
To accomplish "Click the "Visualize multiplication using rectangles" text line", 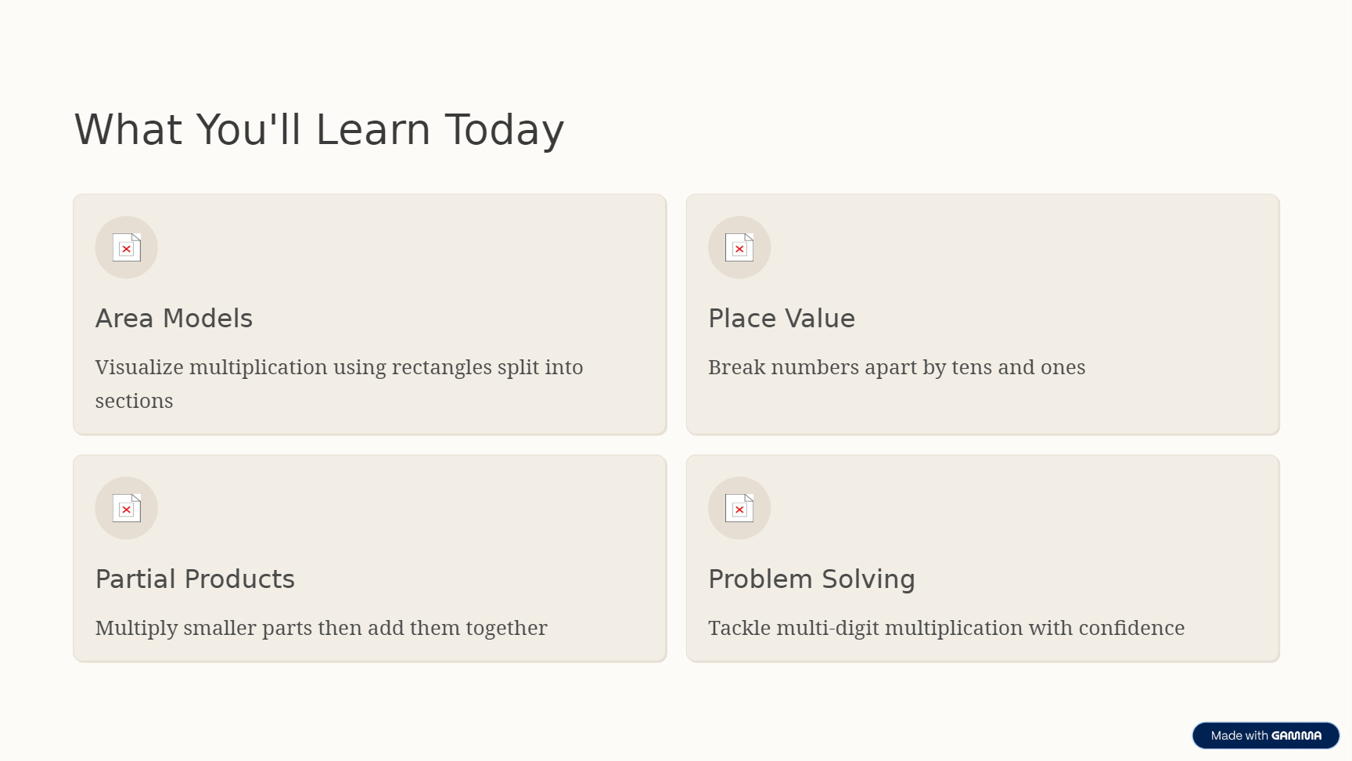I will [x=339, y=367].
